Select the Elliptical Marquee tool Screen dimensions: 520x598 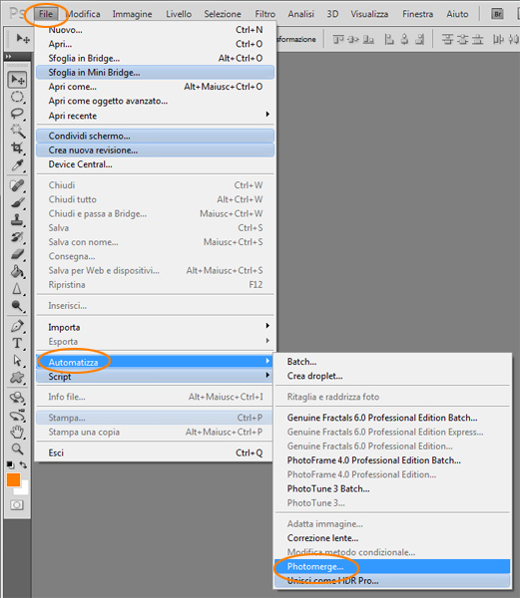pyautogui.click(x=17, y=97)
